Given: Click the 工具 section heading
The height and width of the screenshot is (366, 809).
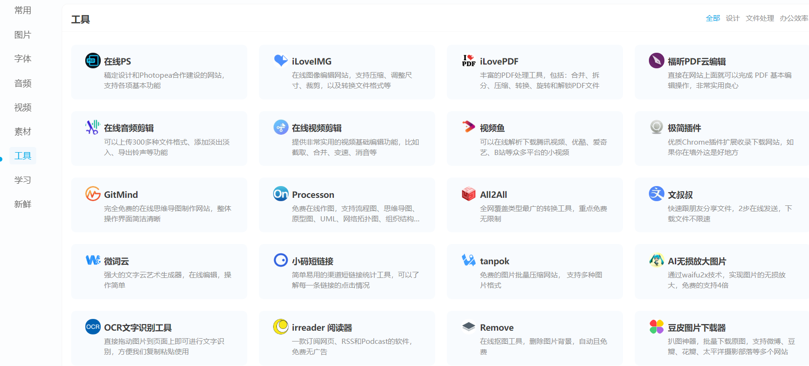Looking at the screenshot, I should 81,19.
